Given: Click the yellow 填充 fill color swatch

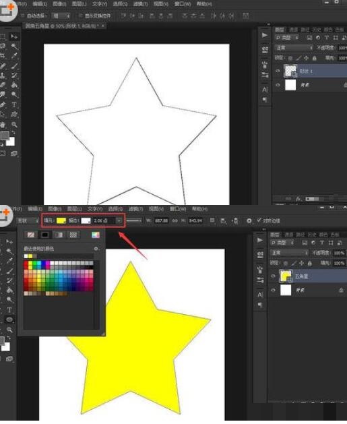Looking at the screenshot, I should click(x=61, y=220).
